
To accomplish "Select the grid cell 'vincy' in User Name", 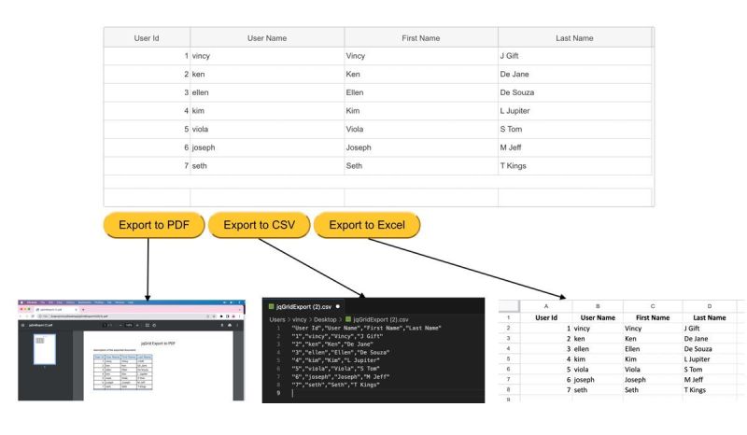I will [267, 56].
